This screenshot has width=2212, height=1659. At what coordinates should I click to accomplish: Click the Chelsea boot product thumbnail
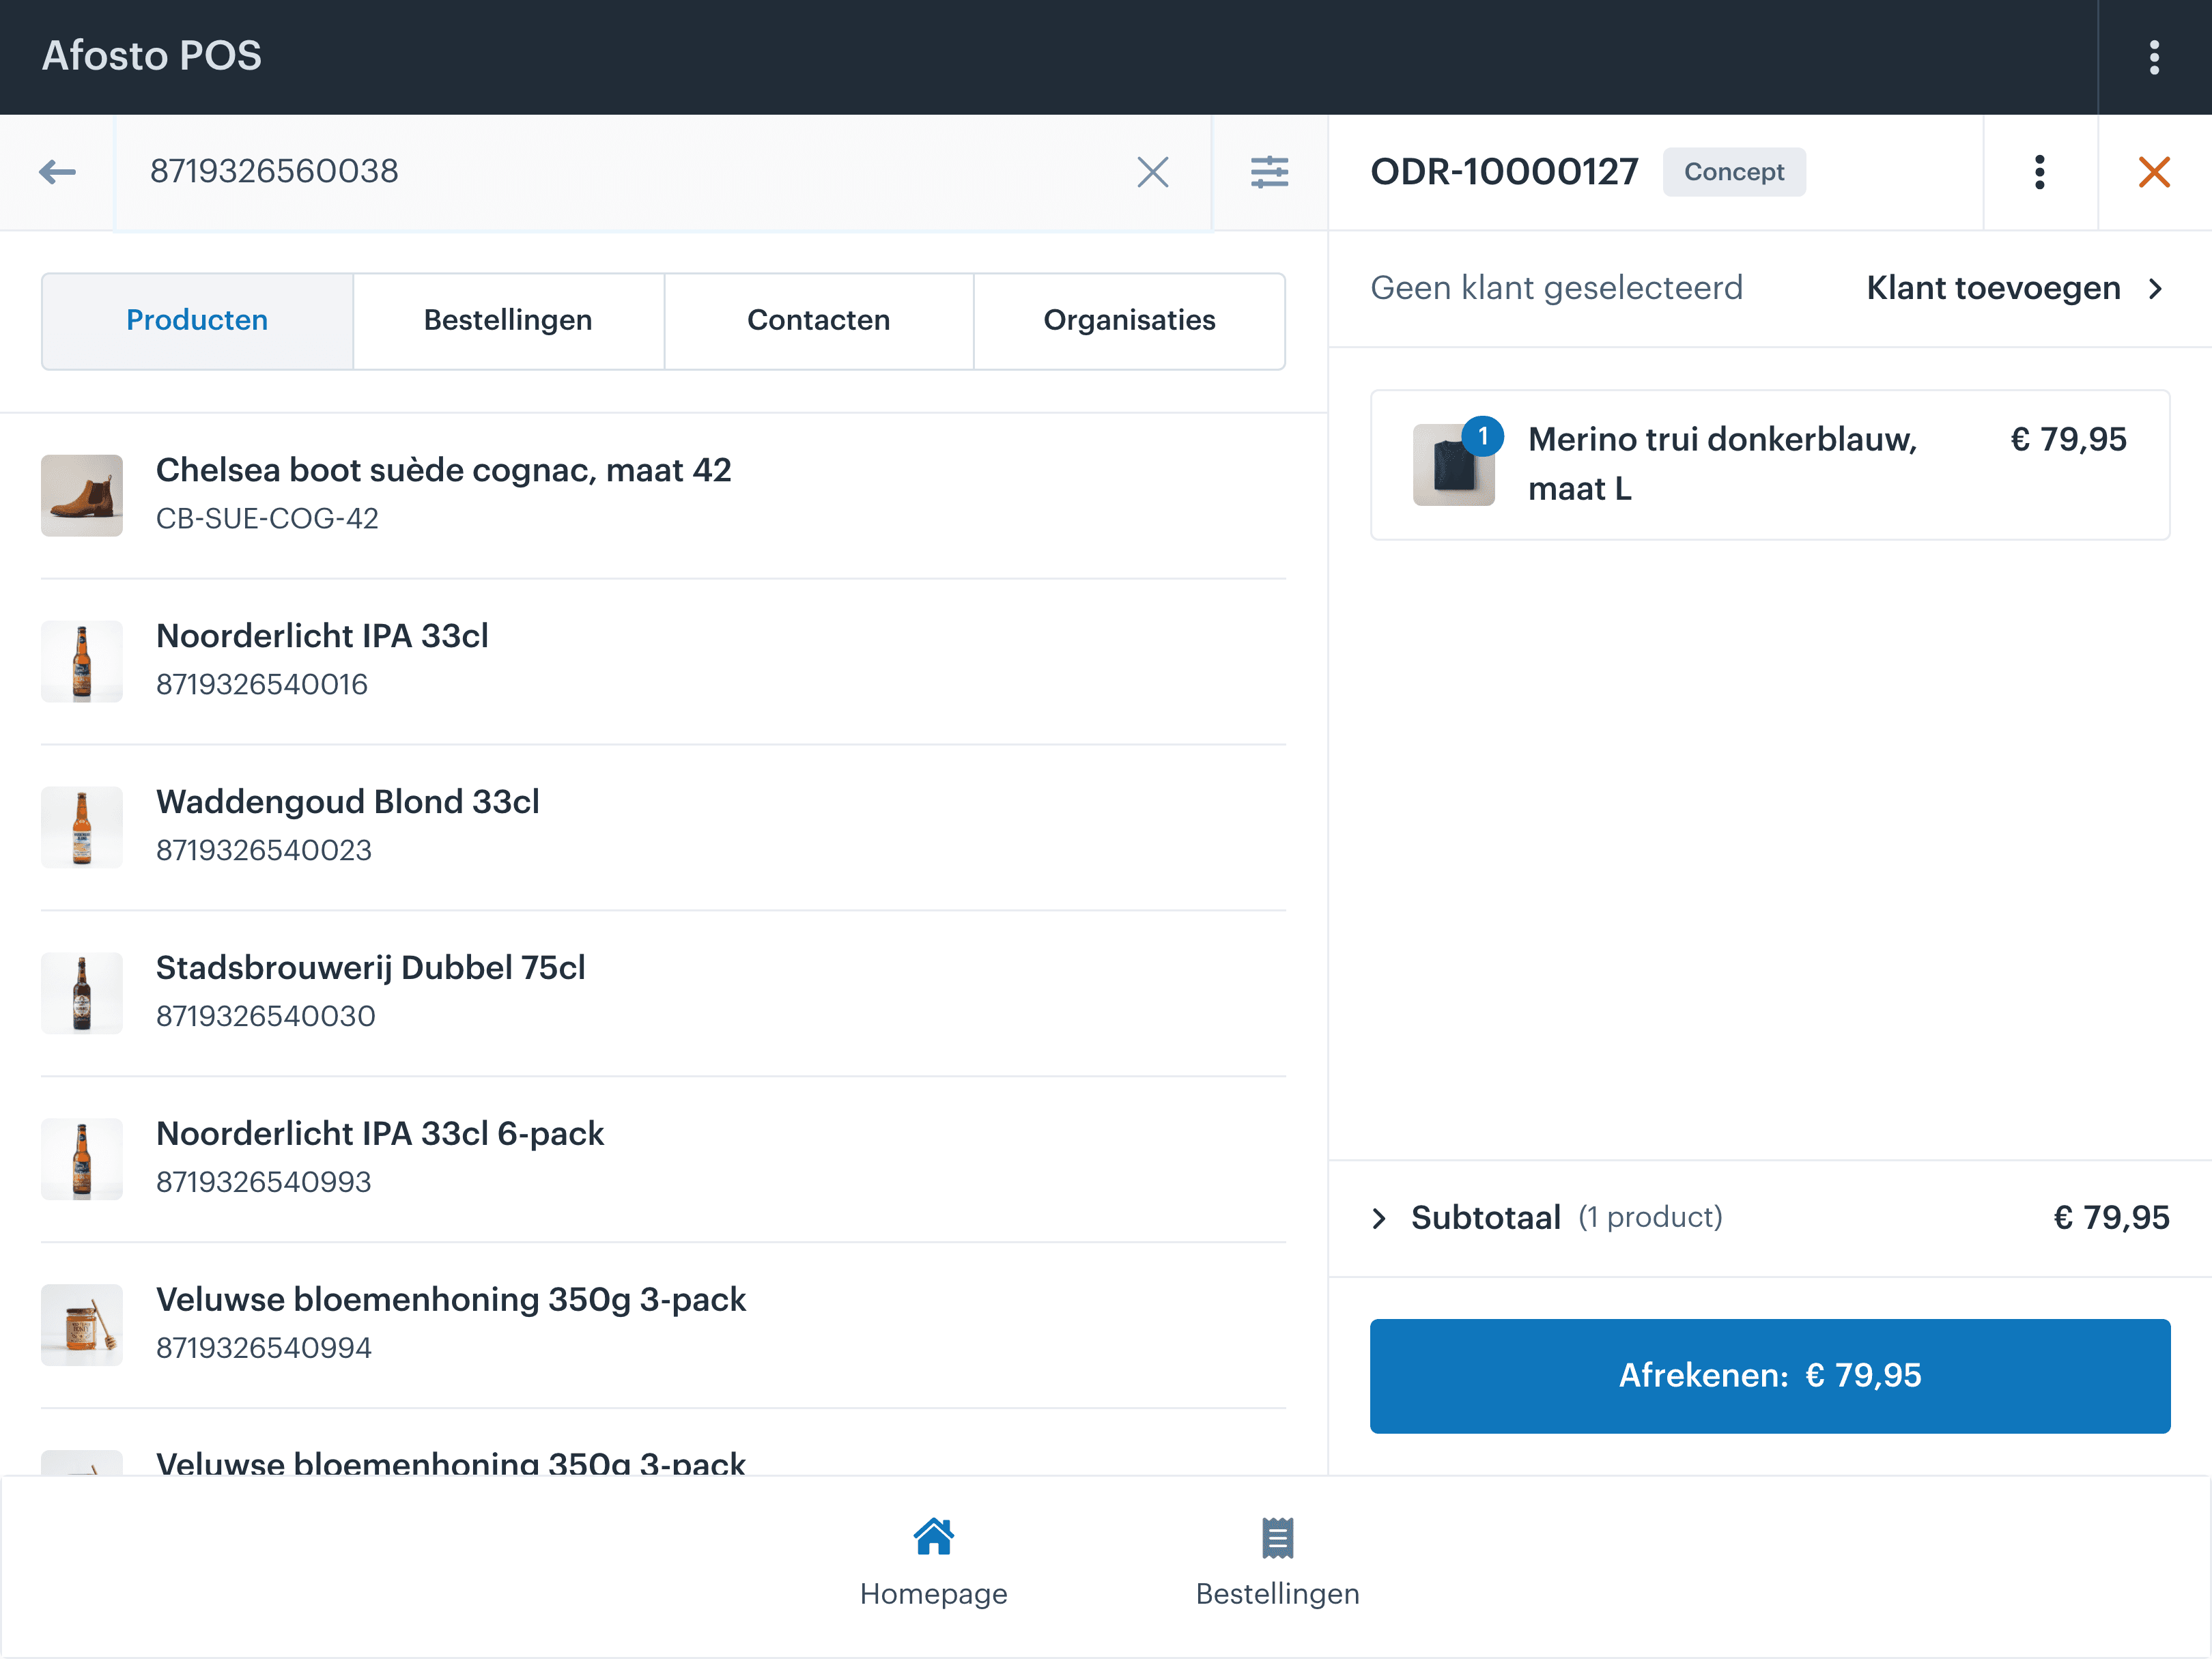coord(82,496)
